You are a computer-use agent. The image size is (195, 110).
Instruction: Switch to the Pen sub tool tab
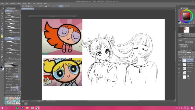(x=17, y=11)
